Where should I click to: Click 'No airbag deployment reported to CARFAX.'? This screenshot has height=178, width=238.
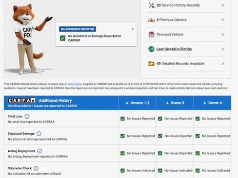[38, 157]
